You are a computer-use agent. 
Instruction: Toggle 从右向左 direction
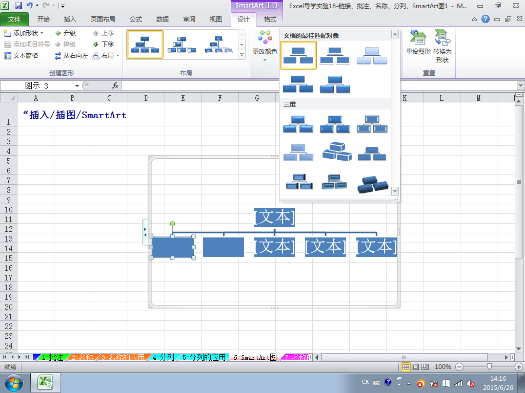point(71,55)
